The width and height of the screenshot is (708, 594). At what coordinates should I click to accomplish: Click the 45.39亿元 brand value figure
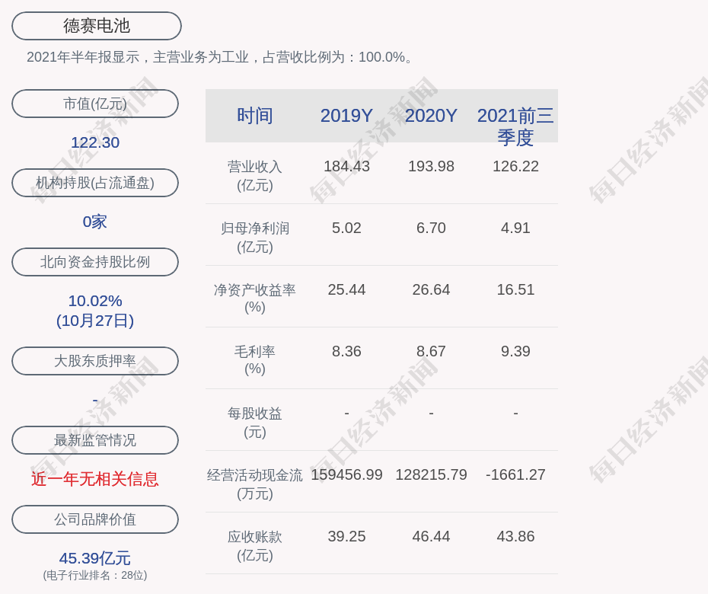(95, 558)
